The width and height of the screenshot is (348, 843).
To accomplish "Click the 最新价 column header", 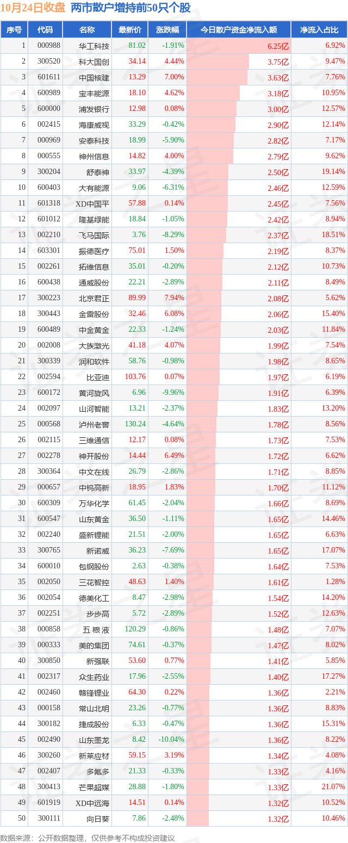I will pos(129,30).
